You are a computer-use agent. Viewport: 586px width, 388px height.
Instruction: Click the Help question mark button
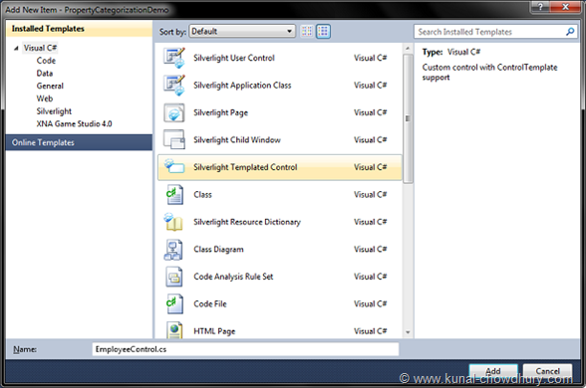click(540, 6)
